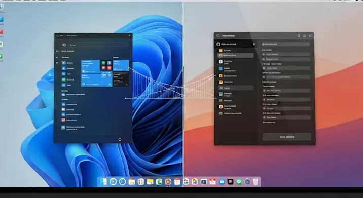Open the round dark gear icon beside Trash
This screenshot has width=363, height=198.
coord(247,182)
